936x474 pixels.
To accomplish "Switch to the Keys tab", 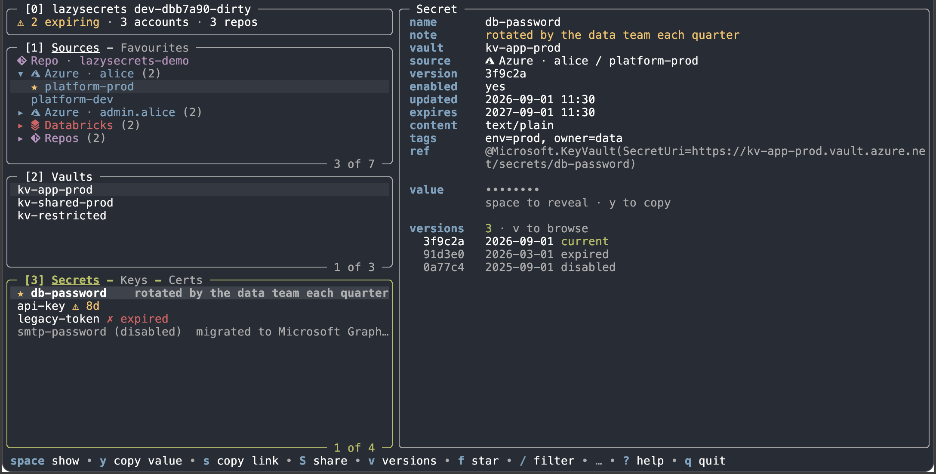I will coord(134,280).
